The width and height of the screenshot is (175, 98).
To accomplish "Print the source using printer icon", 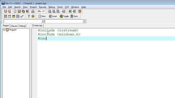I will coord(33,11).
